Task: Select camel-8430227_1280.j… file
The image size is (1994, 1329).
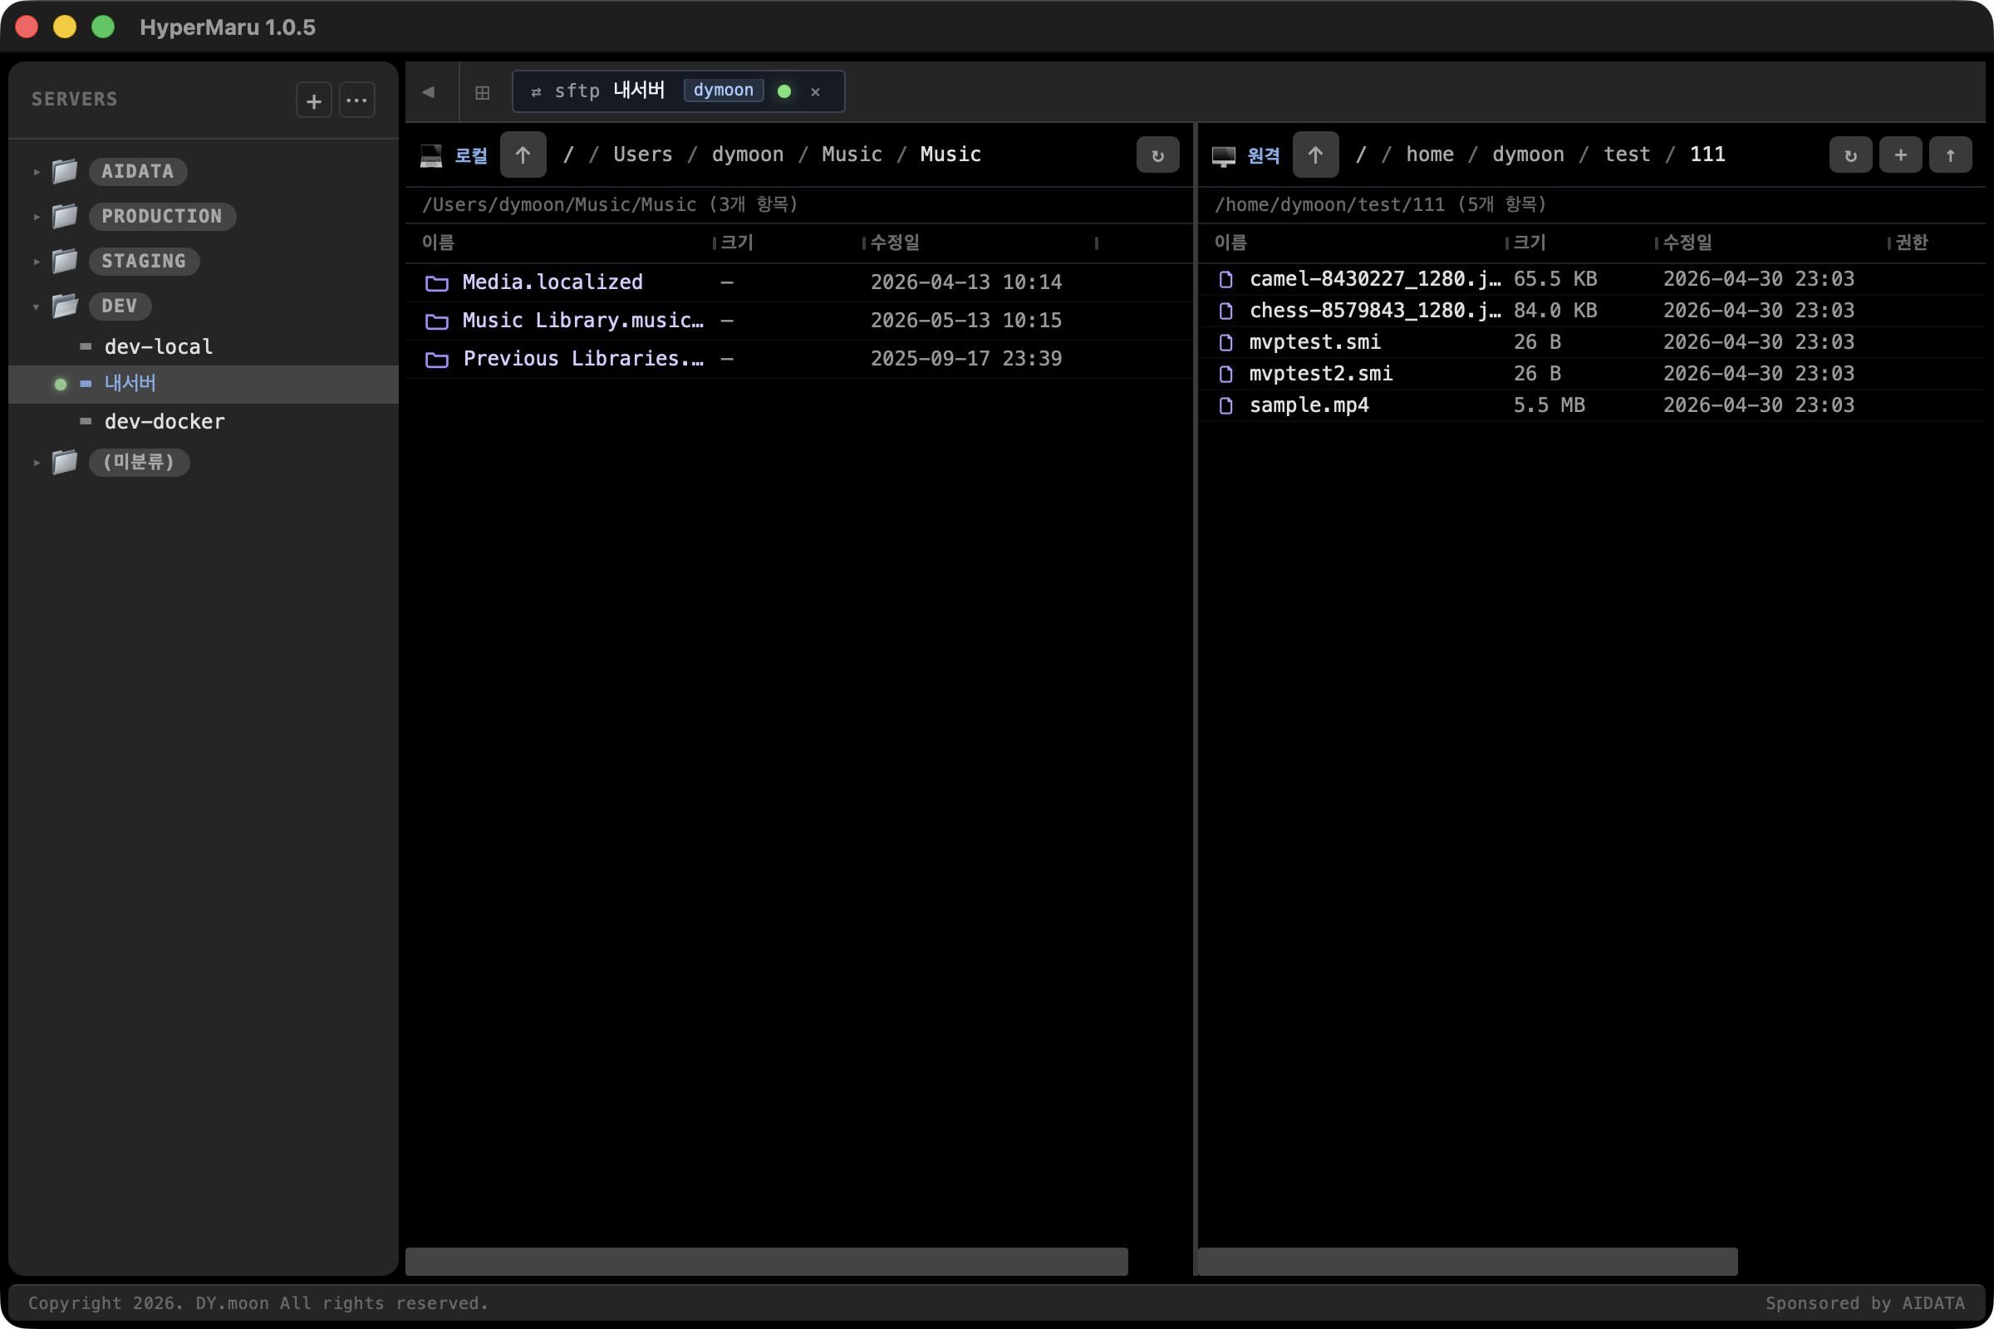Action: tap(1591, 279)
